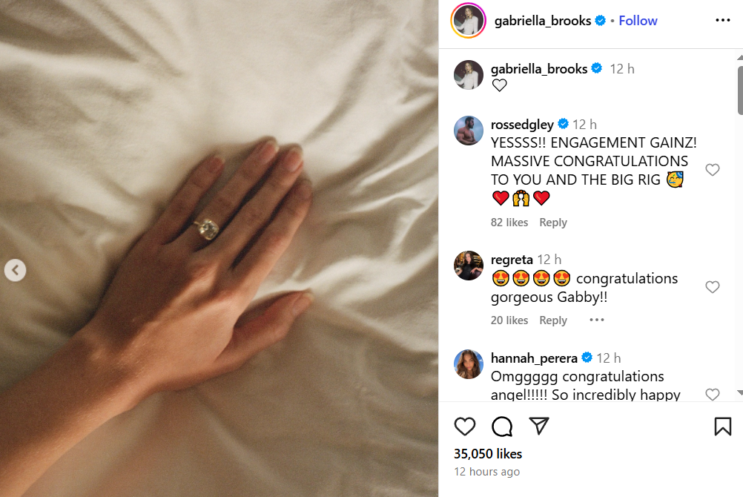Reply to rossedgley's comment

tap(553, 223)
